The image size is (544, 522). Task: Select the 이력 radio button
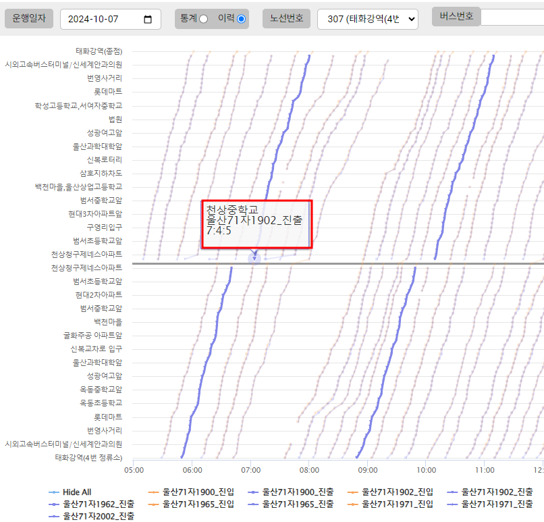(x=241, y=19)
